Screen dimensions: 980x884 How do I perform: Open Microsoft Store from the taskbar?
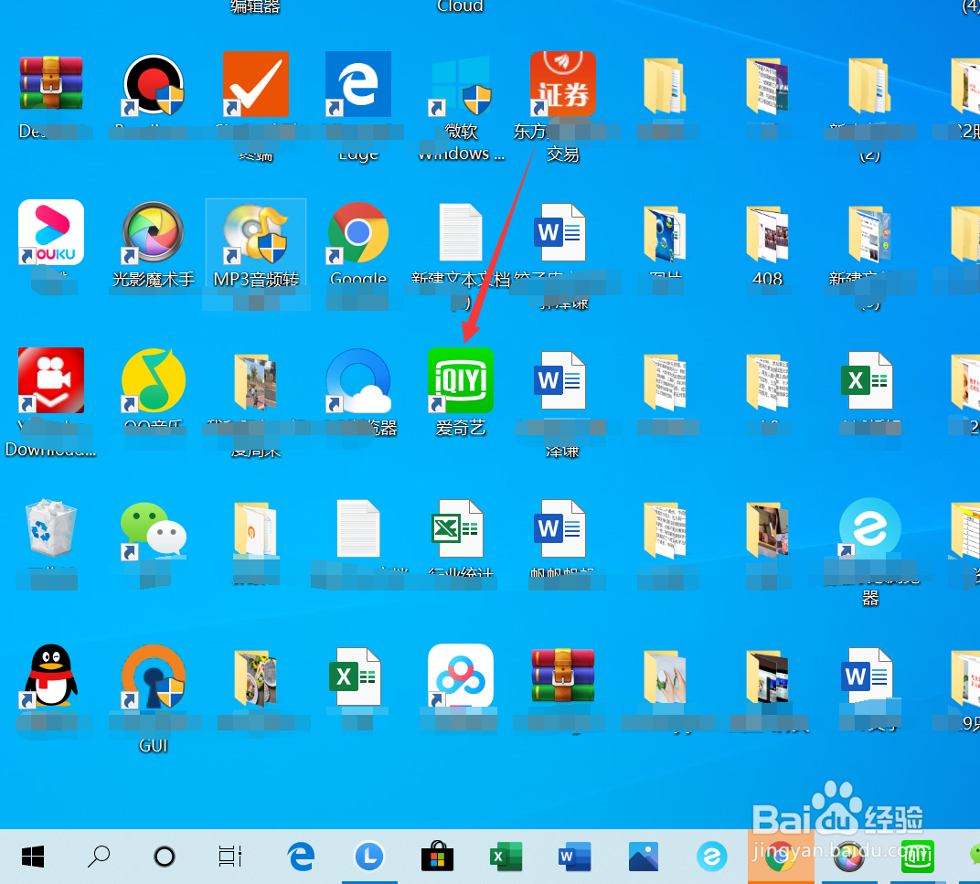(438, 857)
